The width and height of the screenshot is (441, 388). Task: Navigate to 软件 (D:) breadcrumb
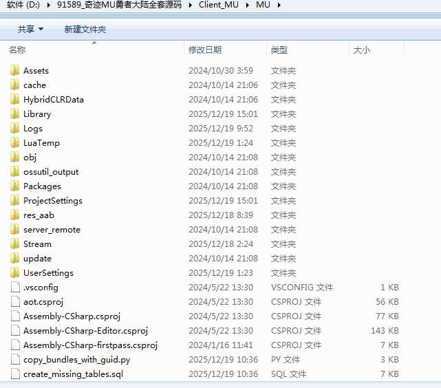(x=23, y=5)
